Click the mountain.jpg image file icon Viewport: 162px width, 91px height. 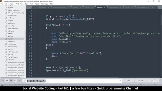pos(6,44)
